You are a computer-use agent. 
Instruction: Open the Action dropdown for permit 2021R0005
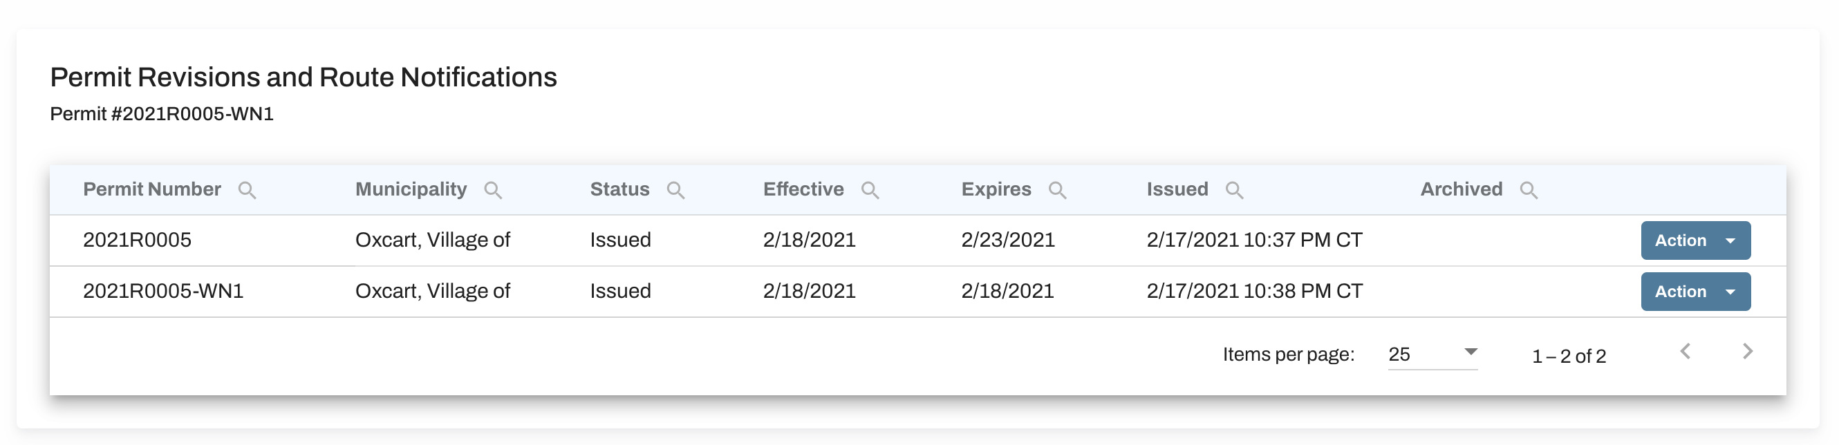(x=1695, y=240)
